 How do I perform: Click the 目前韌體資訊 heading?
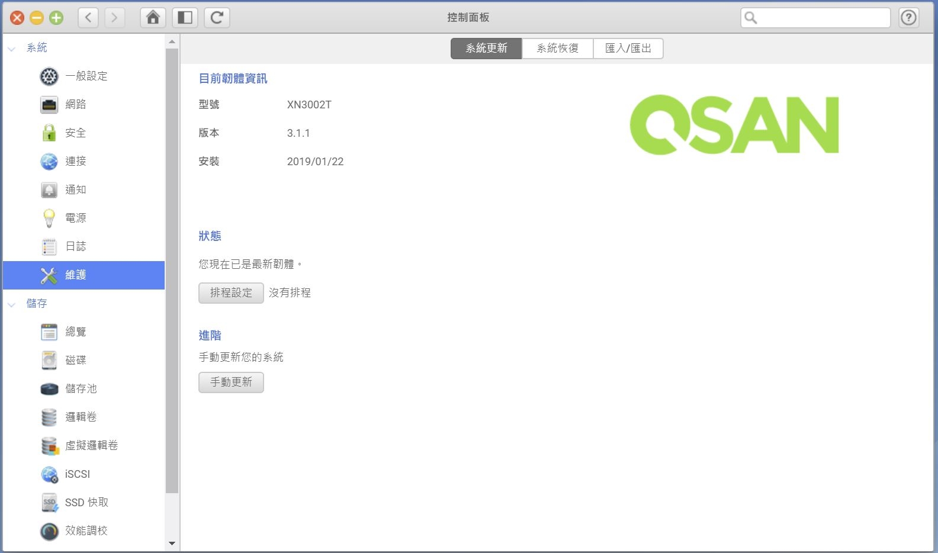(x=233, y=79)
